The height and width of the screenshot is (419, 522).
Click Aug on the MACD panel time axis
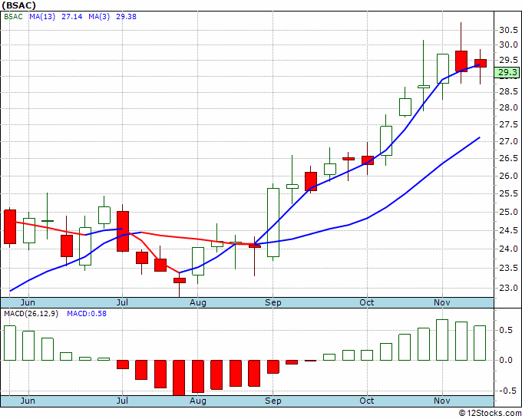tap(198, 401)
